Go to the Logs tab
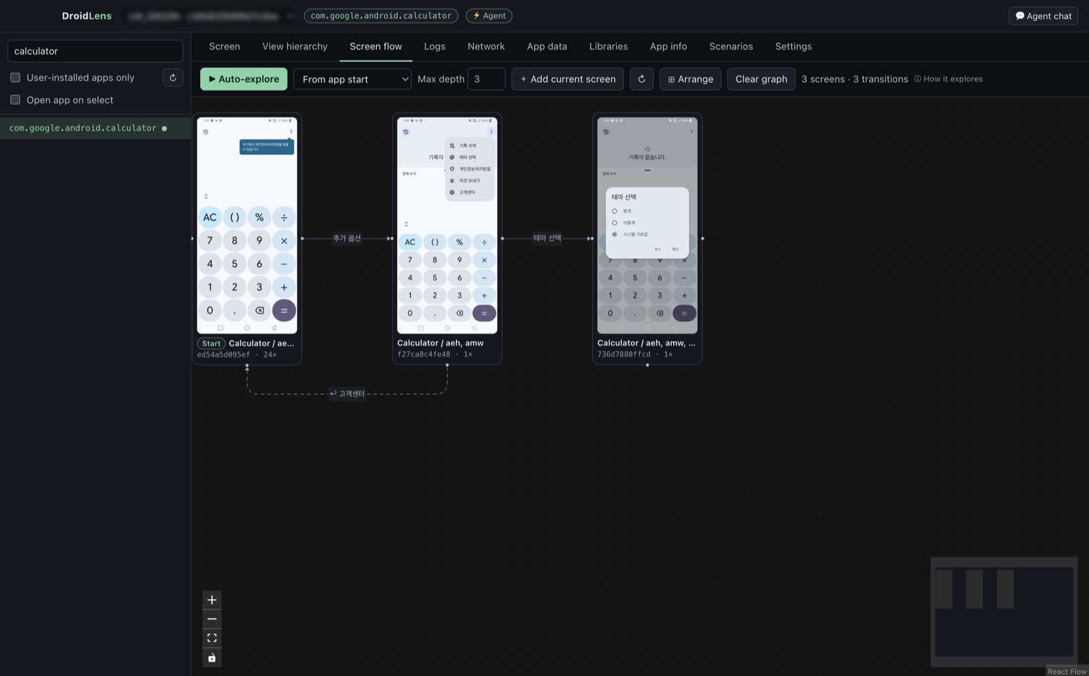The width and height of the screenshot is (1089, 676). (434, 46)
